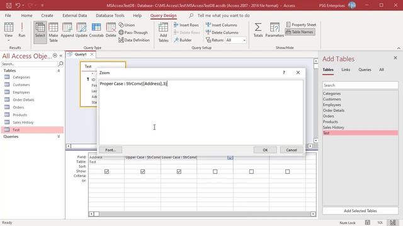Open query Parameters dialog
403x226 pixels.
click(275, 30)
